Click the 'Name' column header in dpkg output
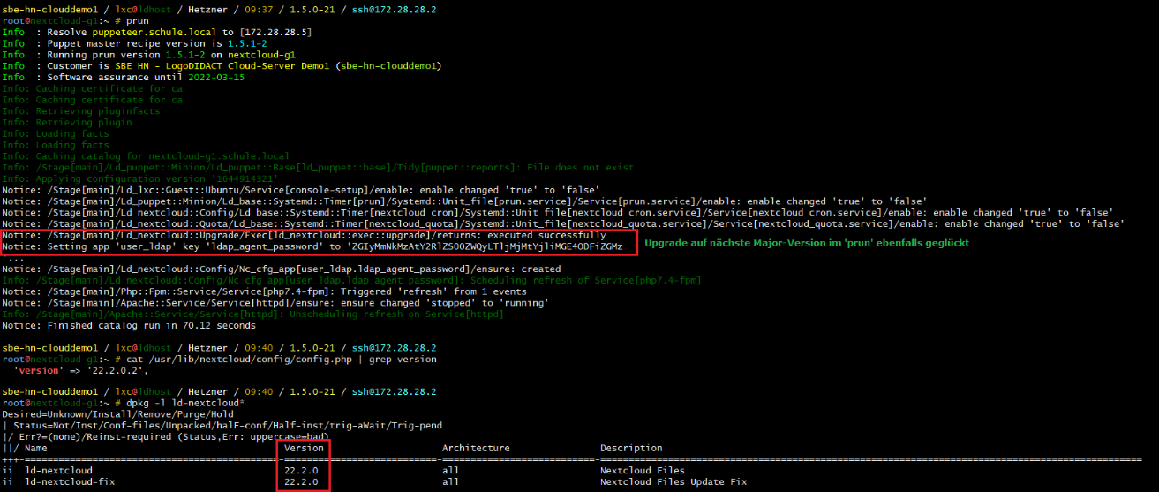Screen dimensions: 1159x492 click(x=35, y=448)
